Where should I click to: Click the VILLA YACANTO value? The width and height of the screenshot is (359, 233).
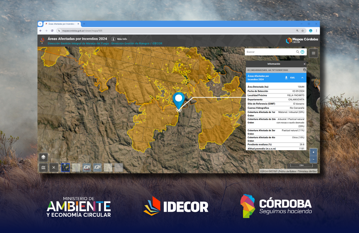point(296,95)
